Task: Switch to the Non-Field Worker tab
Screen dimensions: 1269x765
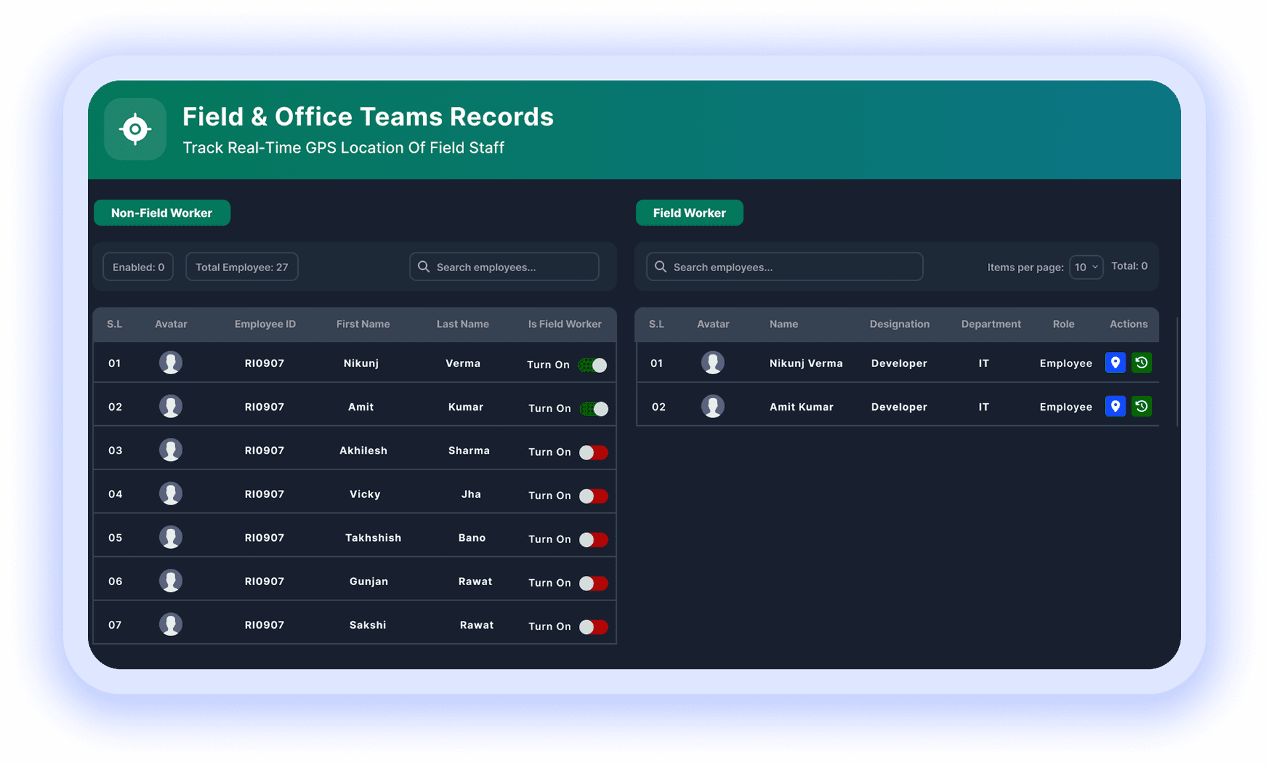Action: click(161, 212)
